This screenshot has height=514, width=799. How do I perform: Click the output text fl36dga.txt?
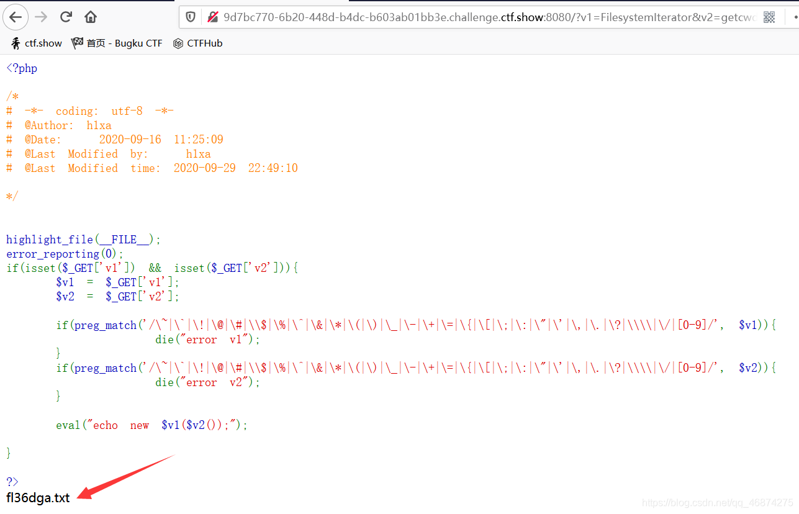click(38, 498)
